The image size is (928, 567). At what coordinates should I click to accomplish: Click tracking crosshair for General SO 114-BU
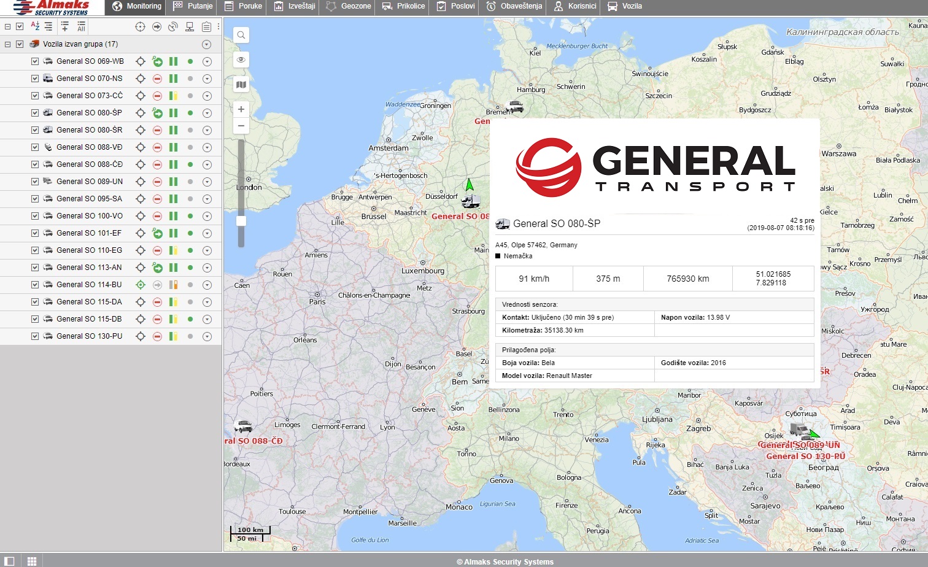141,285
